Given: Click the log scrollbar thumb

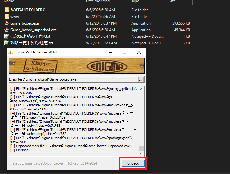Looking at the screenshot, I should [141, 148].
